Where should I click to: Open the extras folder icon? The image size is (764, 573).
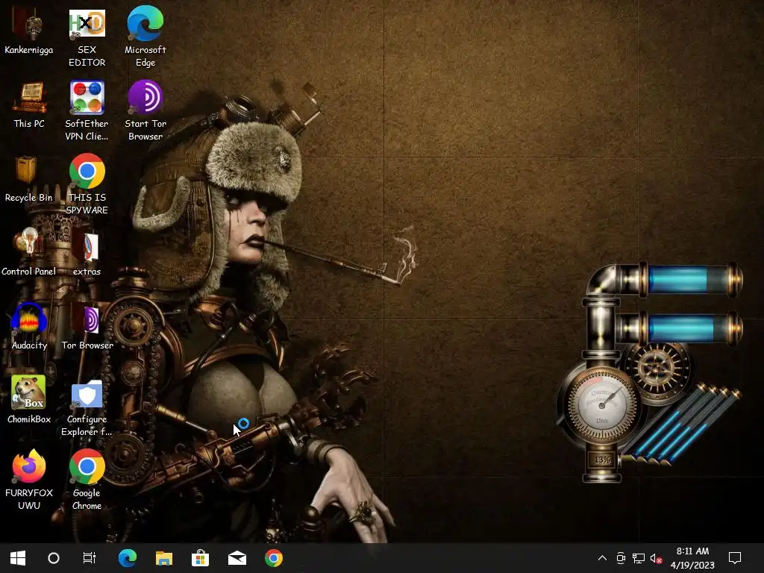point(87,253)
